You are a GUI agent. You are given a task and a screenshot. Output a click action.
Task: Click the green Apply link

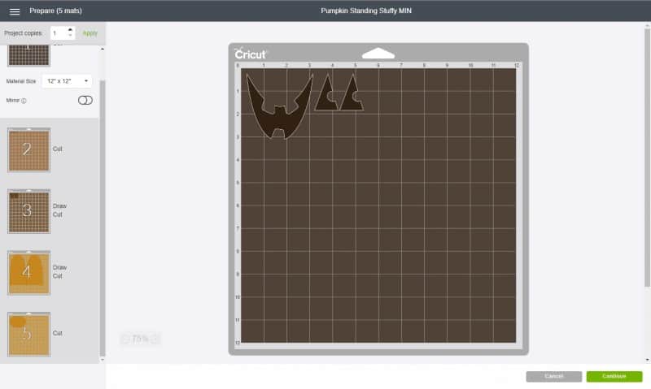pos(90,33)
